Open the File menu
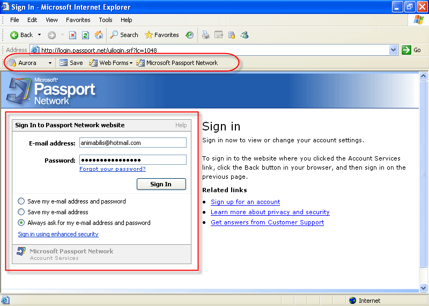This screenshot has width=429, height=306. pyautogui.click(x=14, y=20)
